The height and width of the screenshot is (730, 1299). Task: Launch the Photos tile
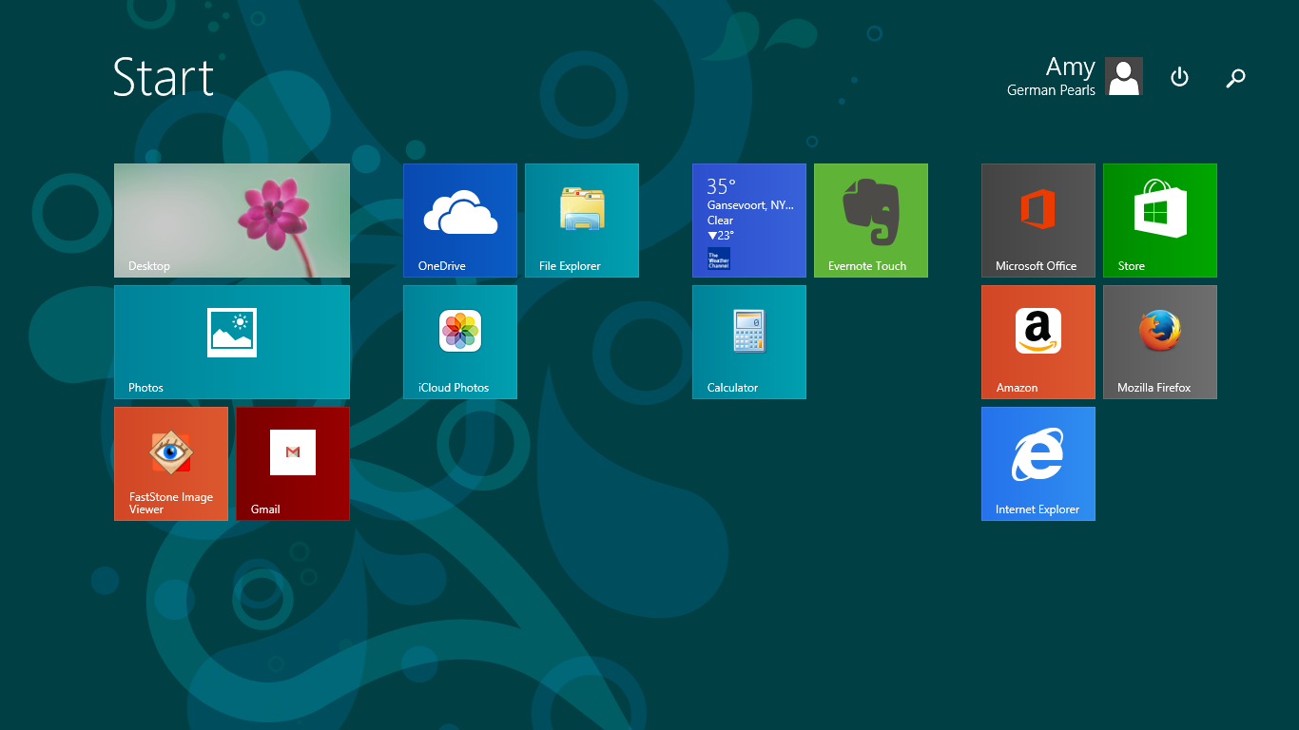(232, 342)
